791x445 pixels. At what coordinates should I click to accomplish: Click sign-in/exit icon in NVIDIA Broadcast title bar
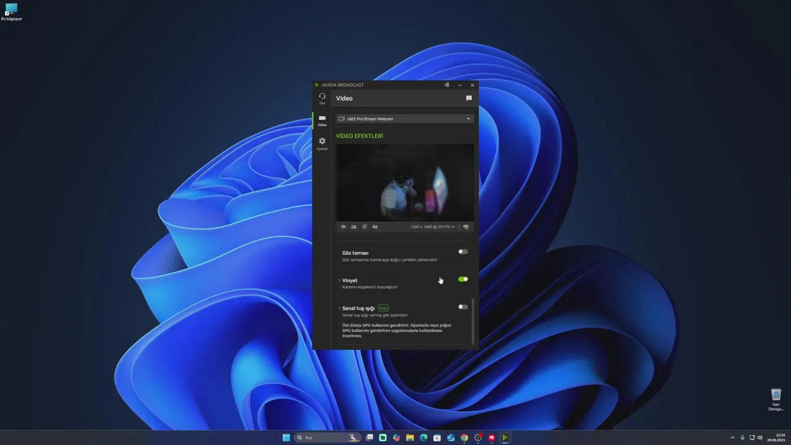447,85
